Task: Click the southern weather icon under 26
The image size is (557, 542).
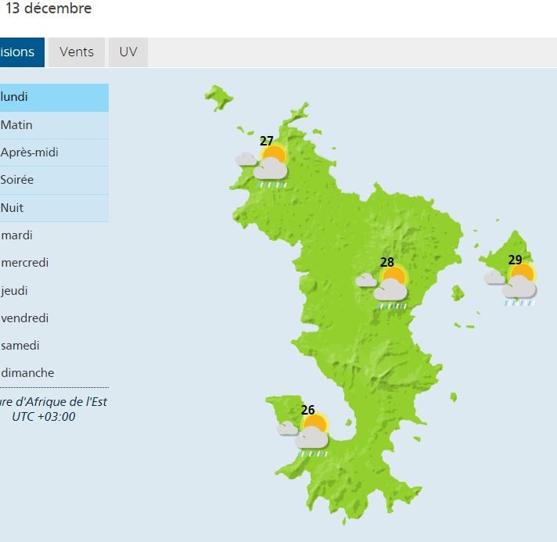Action: point(303,436)
